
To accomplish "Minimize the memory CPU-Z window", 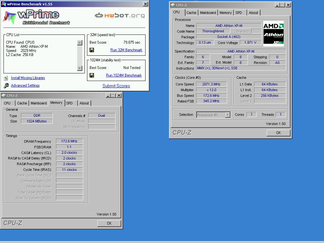I will pos(108,96).
